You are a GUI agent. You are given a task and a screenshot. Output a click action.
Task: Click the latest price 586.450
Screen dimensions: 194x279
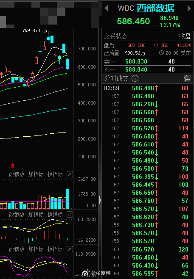tap(133, 21)
